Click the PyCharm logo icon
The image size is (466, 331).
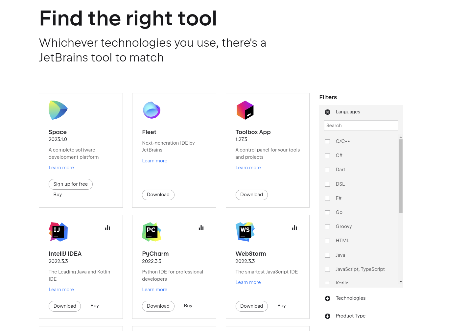click(x=151, y=232)
